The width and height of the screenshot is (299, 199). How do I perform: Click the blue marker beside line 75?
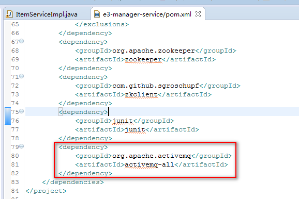8,116
